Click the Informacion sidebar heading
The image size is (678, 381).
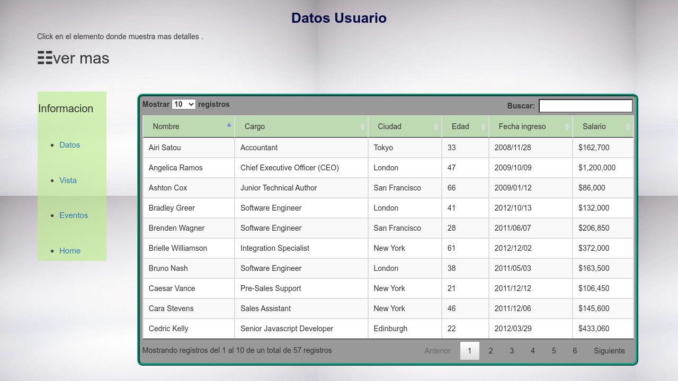point(66,108)
